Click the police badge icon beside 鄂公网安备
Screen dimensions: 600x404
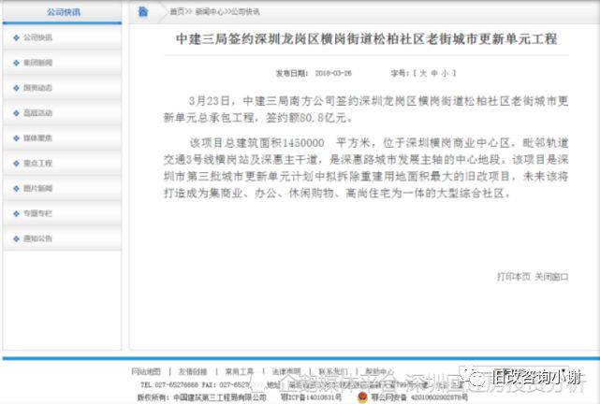click(x=362, y=397)
